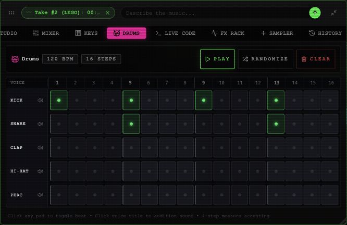This screenshot has width=347, height=225.
Task: Open the Keys tab
Action: (x=86, y=33)
